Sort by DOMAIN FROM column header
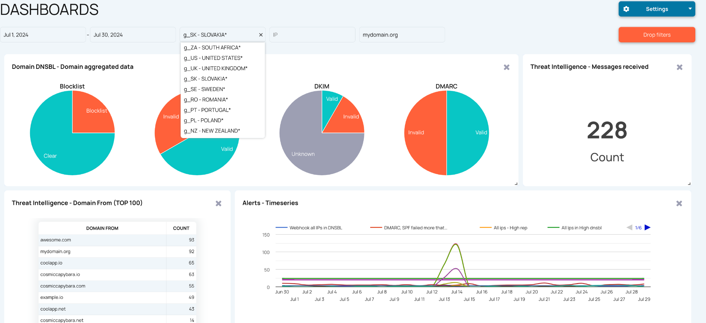This screenshot has height=323, width=706. (x=102, y=228)
